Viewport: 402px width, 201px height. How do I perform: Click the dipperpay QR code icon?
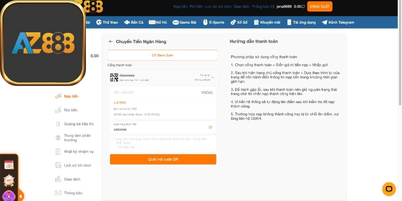click(x=114, y=77)
